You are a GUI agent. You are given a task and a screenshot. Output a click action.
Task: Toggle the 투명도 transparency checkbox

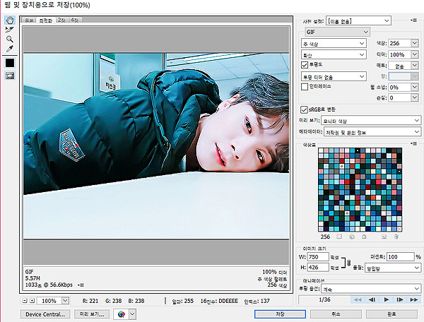[x=305, y=65]
